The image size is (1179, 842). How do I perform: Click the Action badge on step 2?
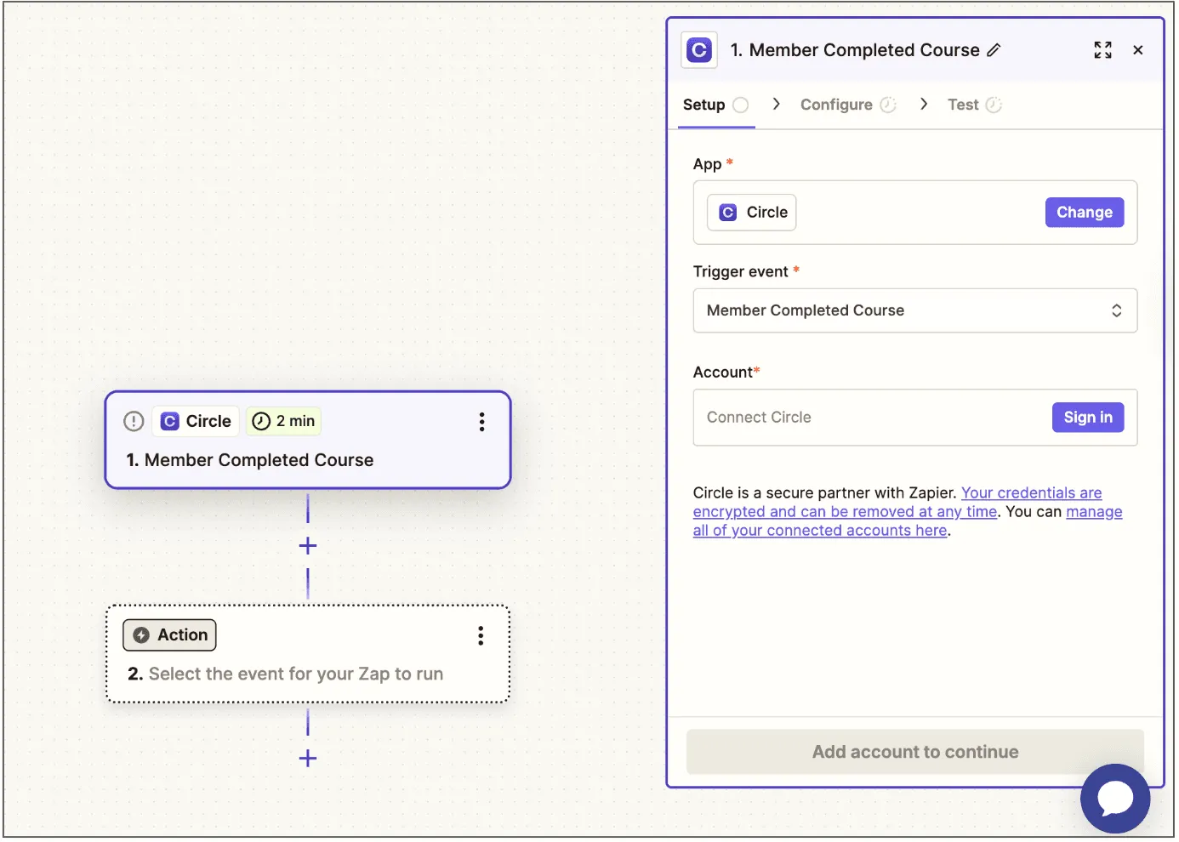(x=170, y=634)
